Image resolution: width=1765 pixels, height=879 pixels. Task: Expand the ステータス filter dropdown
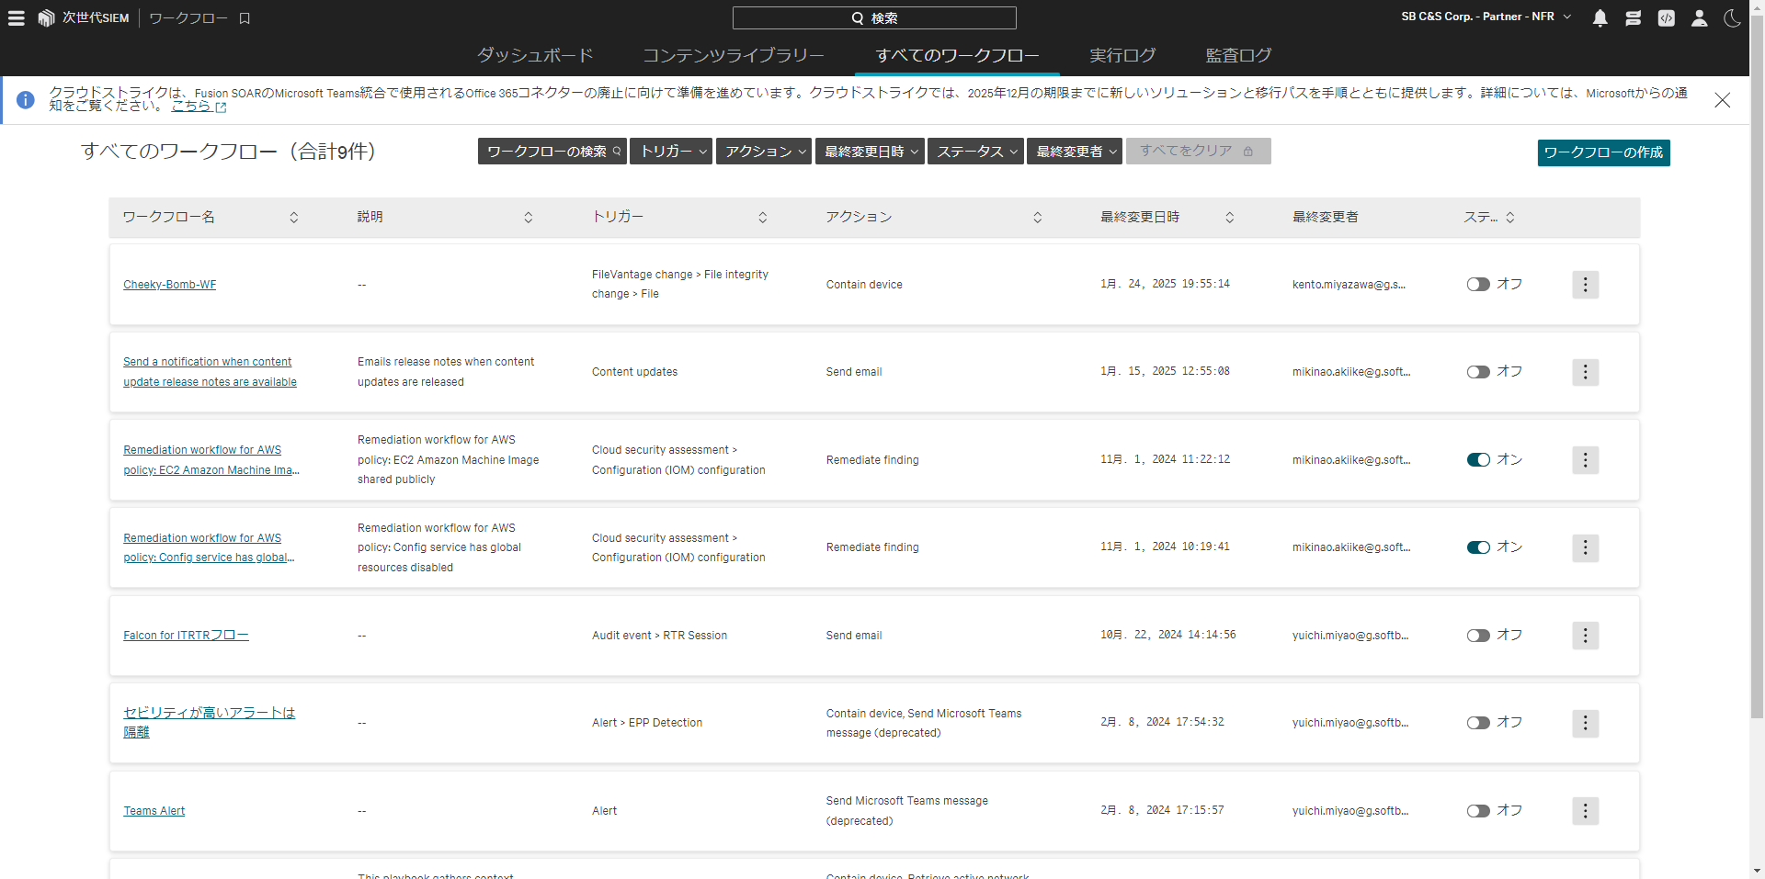point(975,152)
